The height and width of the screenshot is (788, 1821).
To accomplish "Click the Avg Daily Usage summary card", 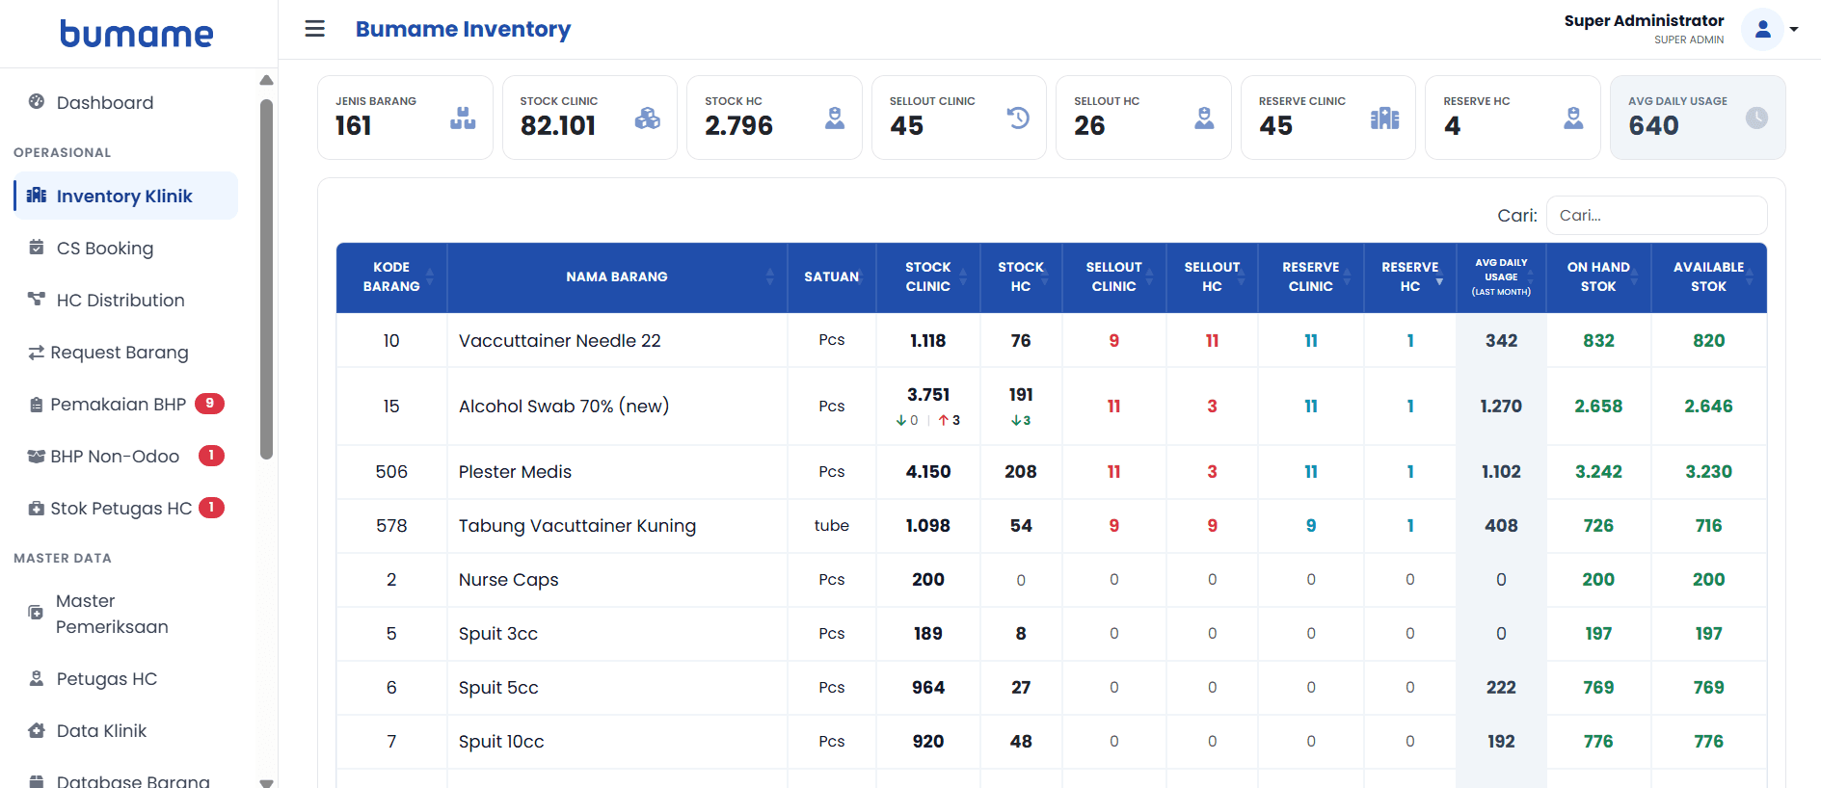I will coord(1698,118).
